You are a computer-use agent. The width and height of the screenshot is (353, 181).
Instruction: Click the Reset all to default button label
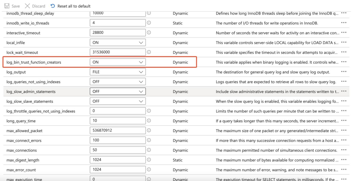pos(74,6)
